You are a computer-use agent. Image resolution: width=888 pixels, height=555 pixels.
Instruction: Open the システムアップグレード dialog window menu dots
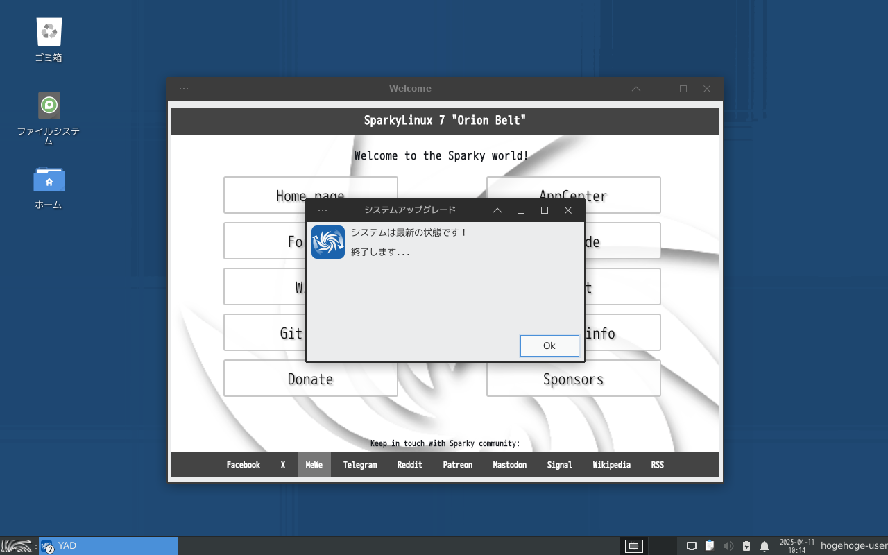323,210
